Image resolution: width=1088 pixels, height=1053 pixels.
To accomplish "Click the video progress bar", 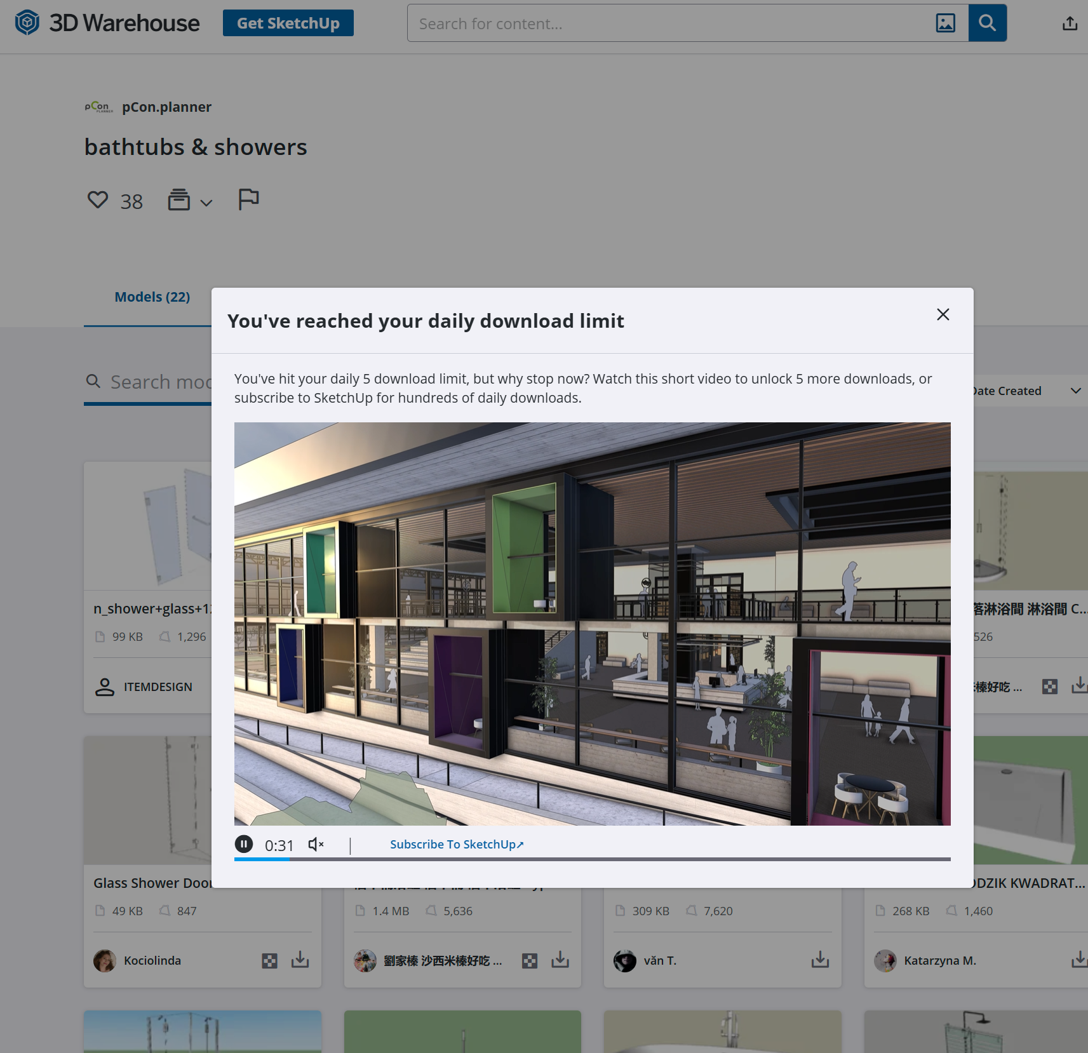I will pyautogui.click(x=591, y=859).
